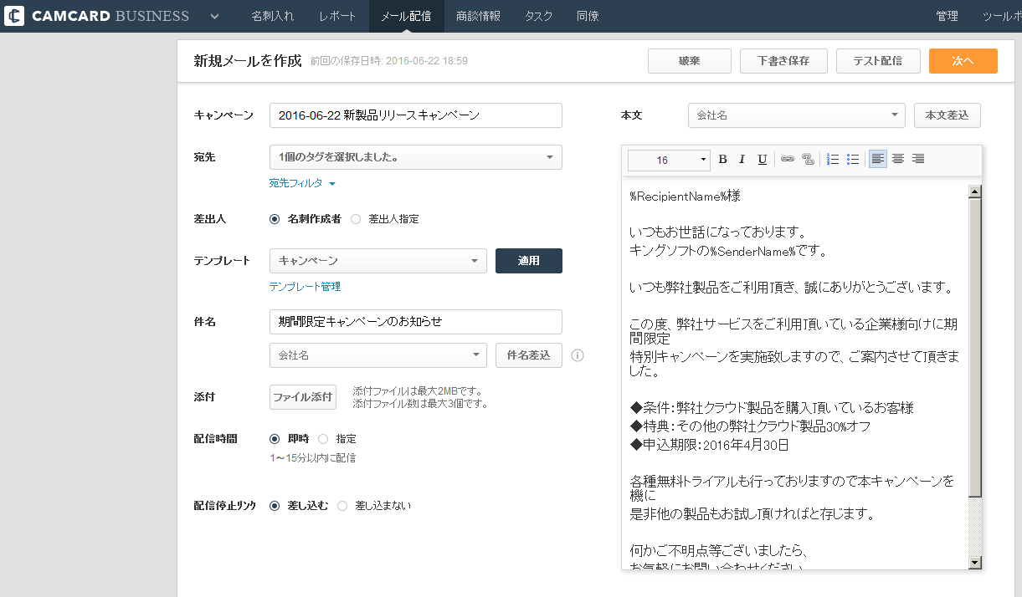The height and width of the screenshot is (597, 1022).
Task: Click the テスト配信 button
Action: click(x=878, y=60)
